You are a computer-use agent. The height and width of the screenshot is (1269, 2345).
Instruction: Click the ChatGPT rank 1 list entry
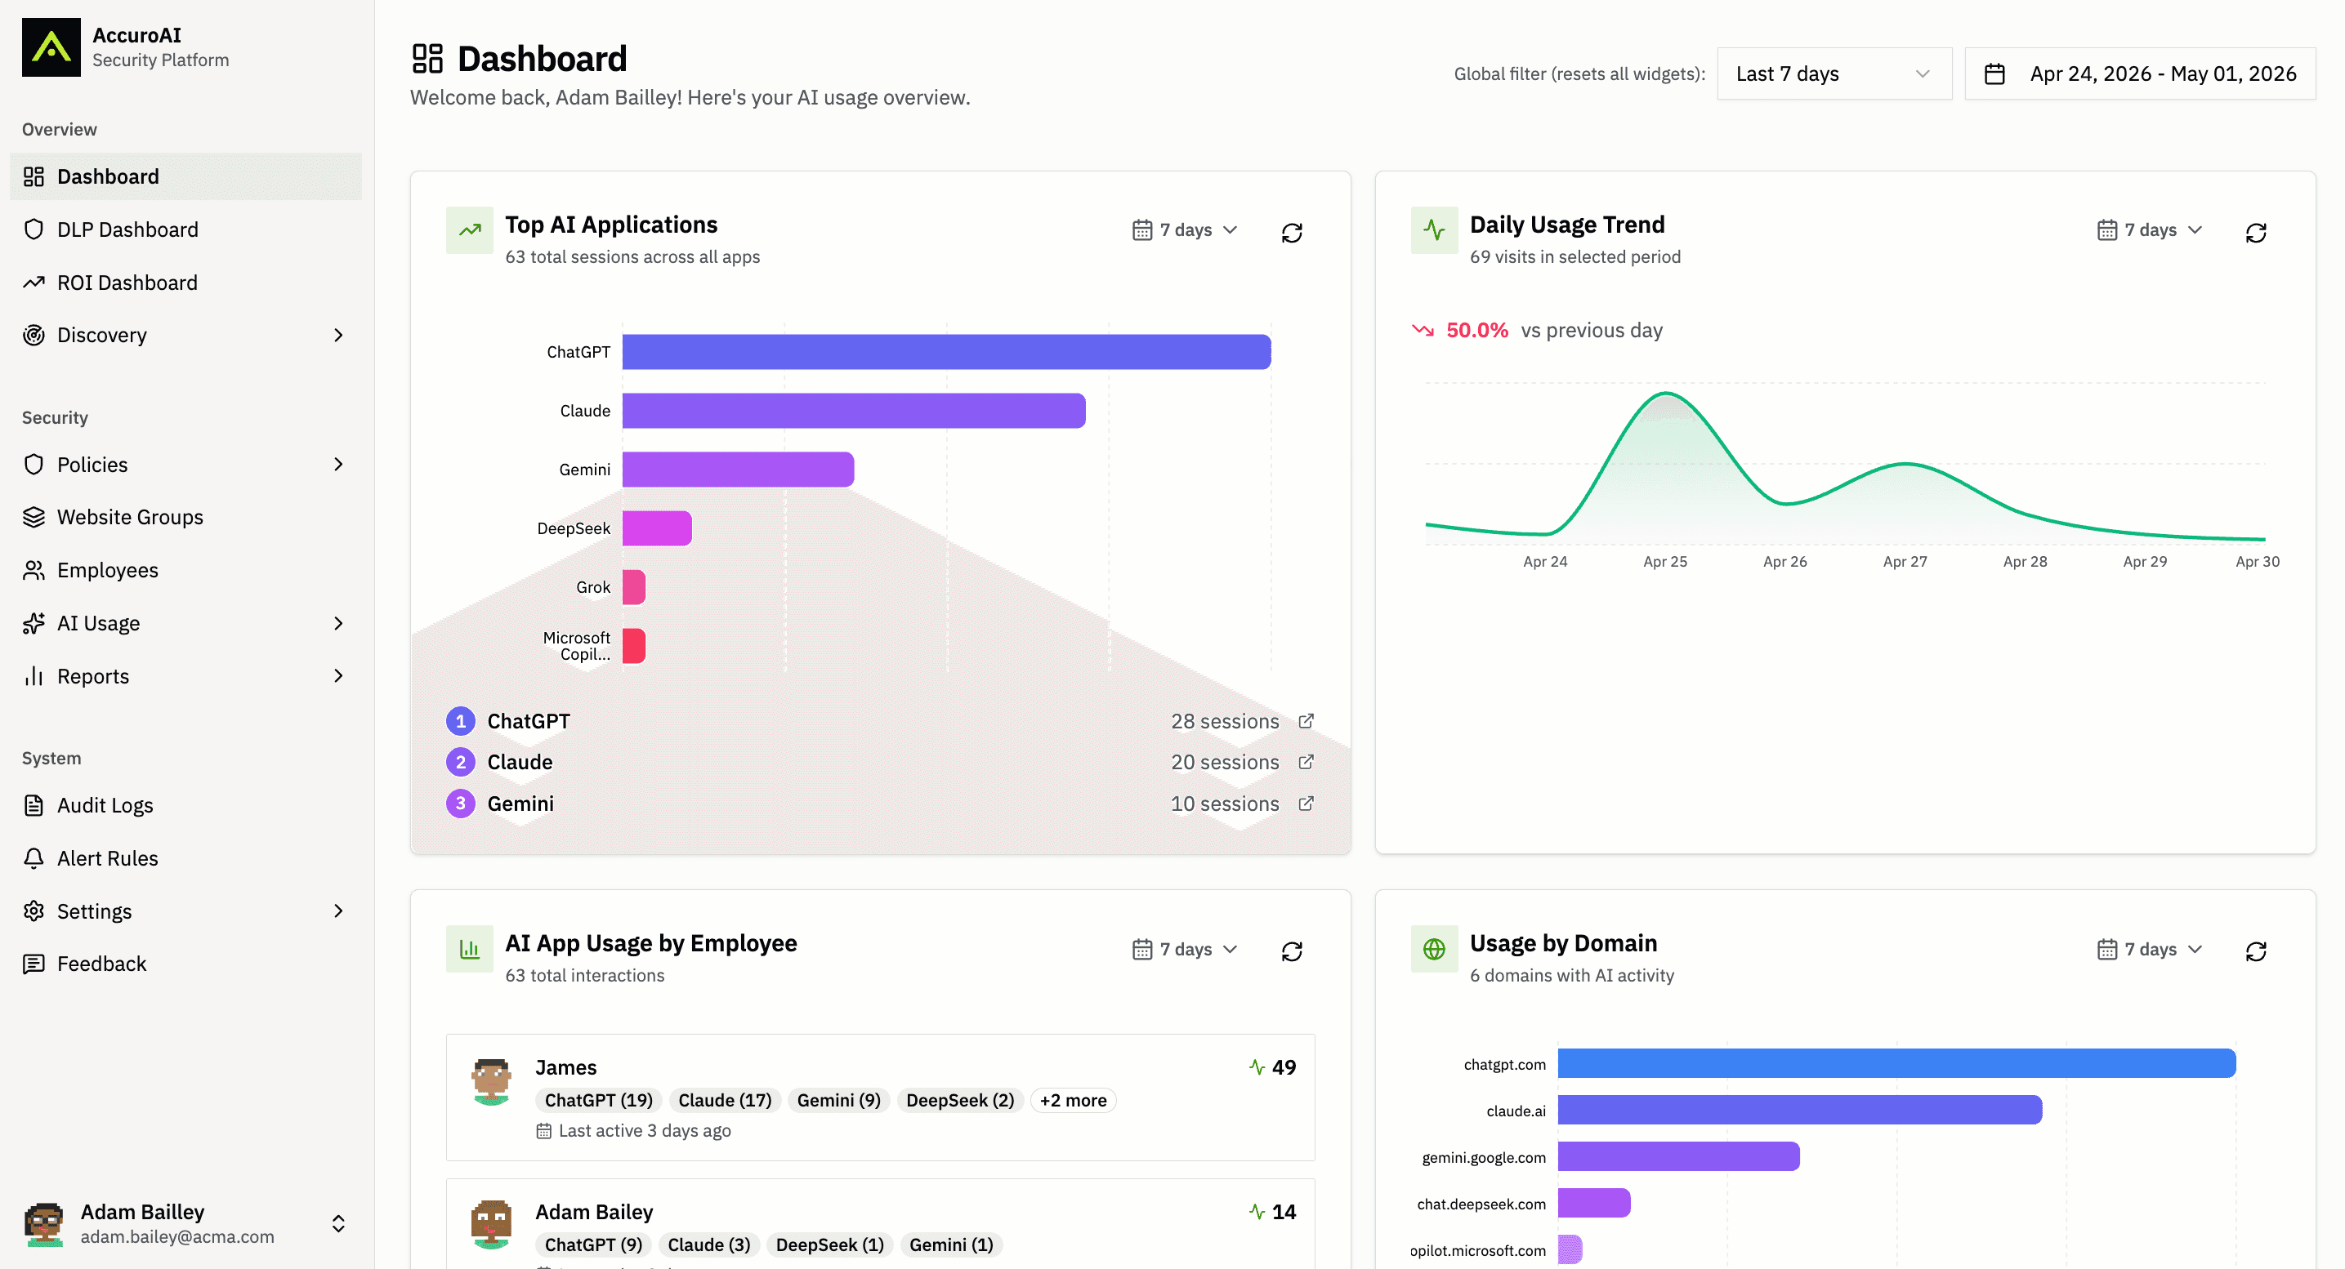click(x=880, y=720)
